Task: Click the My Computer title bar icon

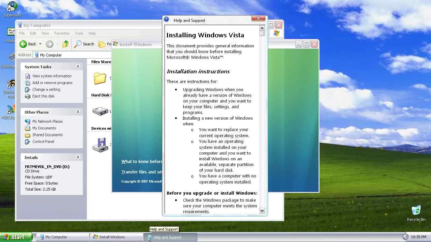Action: [20, 25]
